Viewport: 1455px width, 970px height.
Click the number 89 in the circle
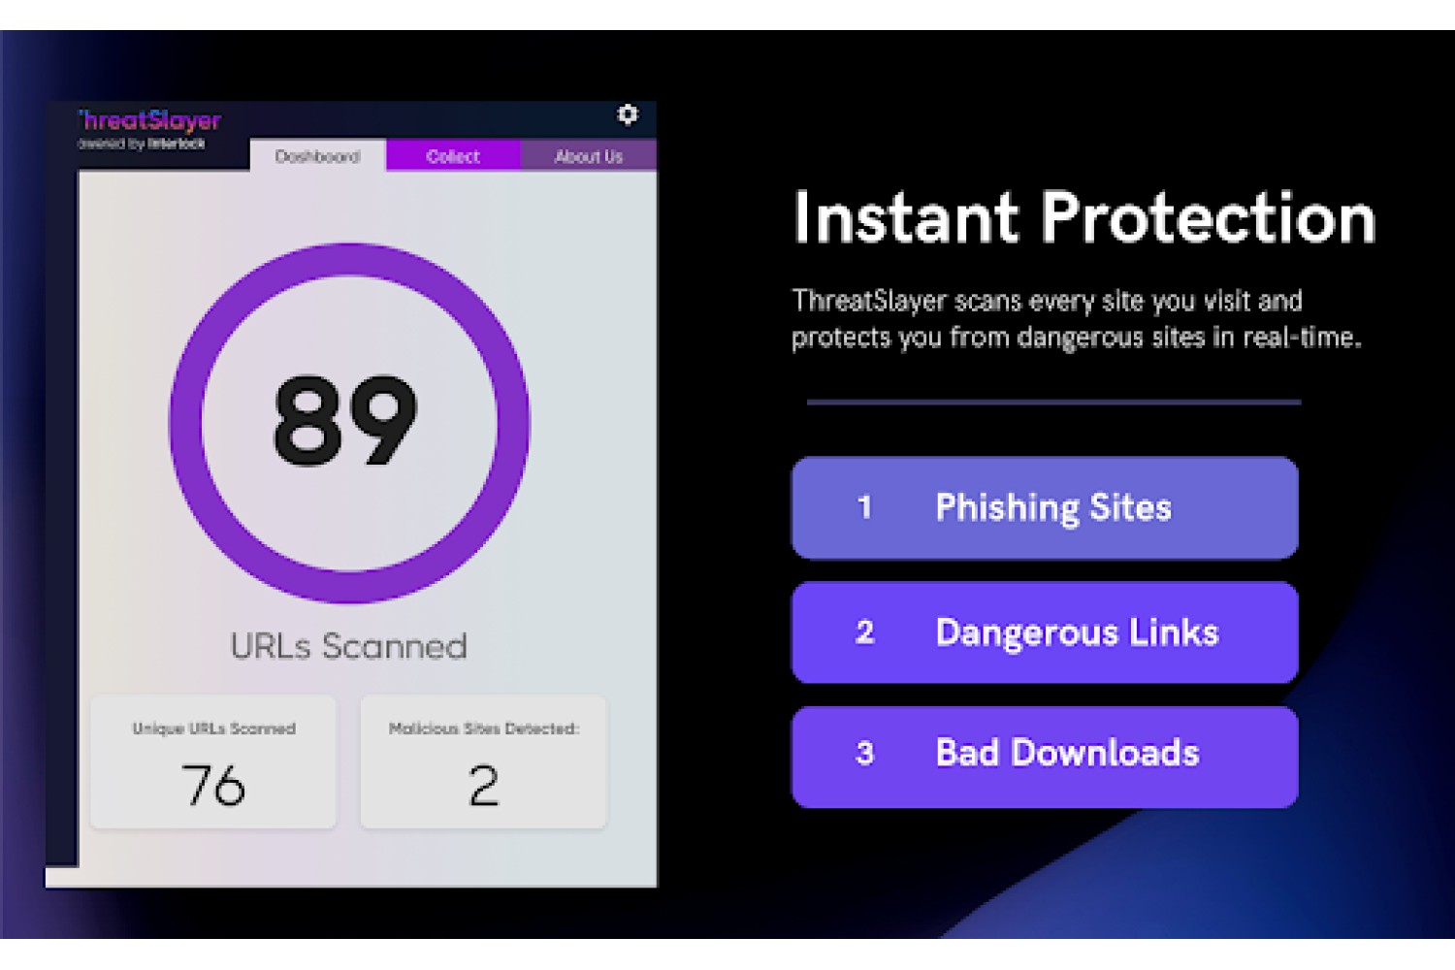[345, 421]
